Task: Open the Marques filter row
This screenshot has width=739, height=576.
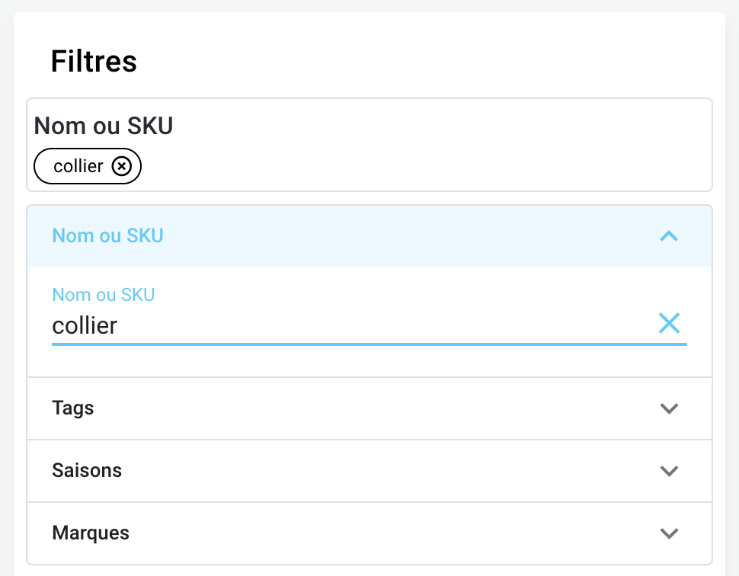Action: coord(91,533)
